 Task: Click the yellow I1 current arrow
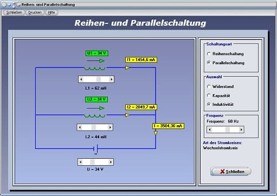tap(127, 67)
